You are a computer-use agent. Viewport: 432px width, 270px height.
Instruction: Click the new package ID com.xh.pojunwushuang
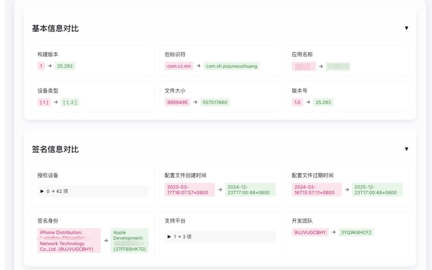click(x=231, y=66)
